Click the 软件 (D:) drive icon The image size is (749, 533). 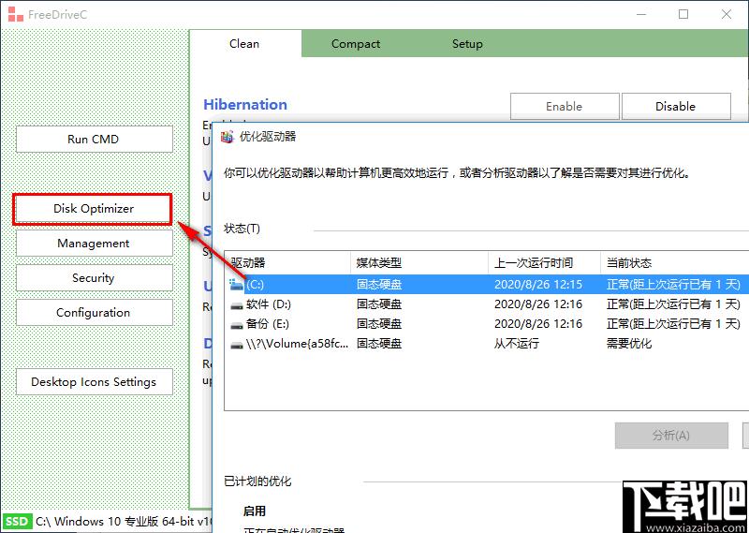coord(237,305)
